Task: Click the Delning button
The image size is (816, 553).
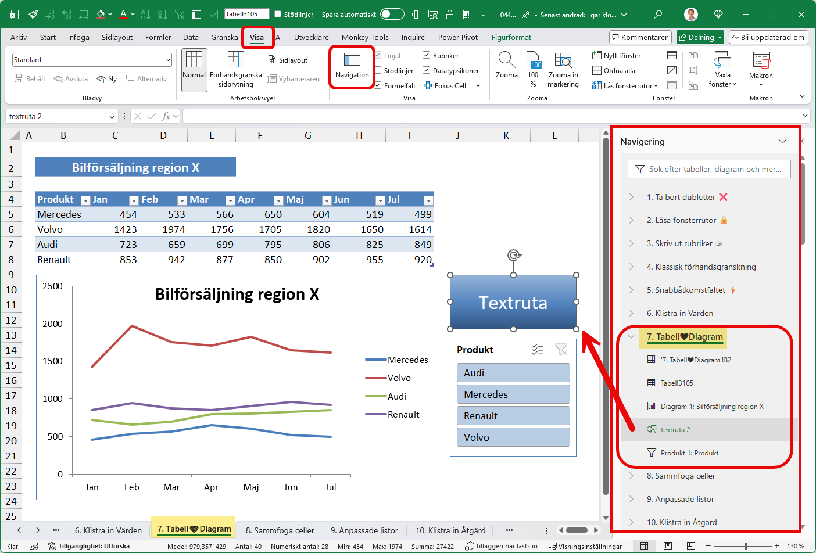Action: 700,37
